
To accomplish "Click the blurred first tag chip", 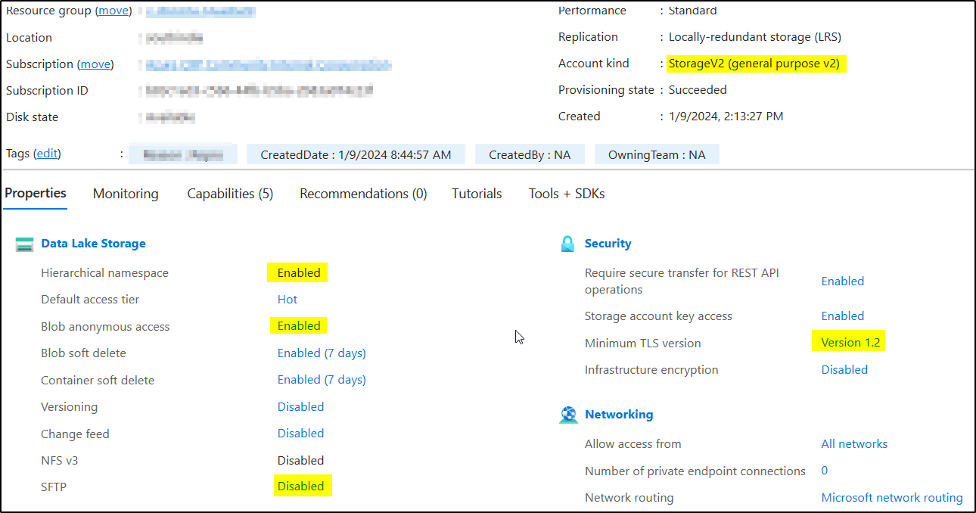I will point(183,154).
